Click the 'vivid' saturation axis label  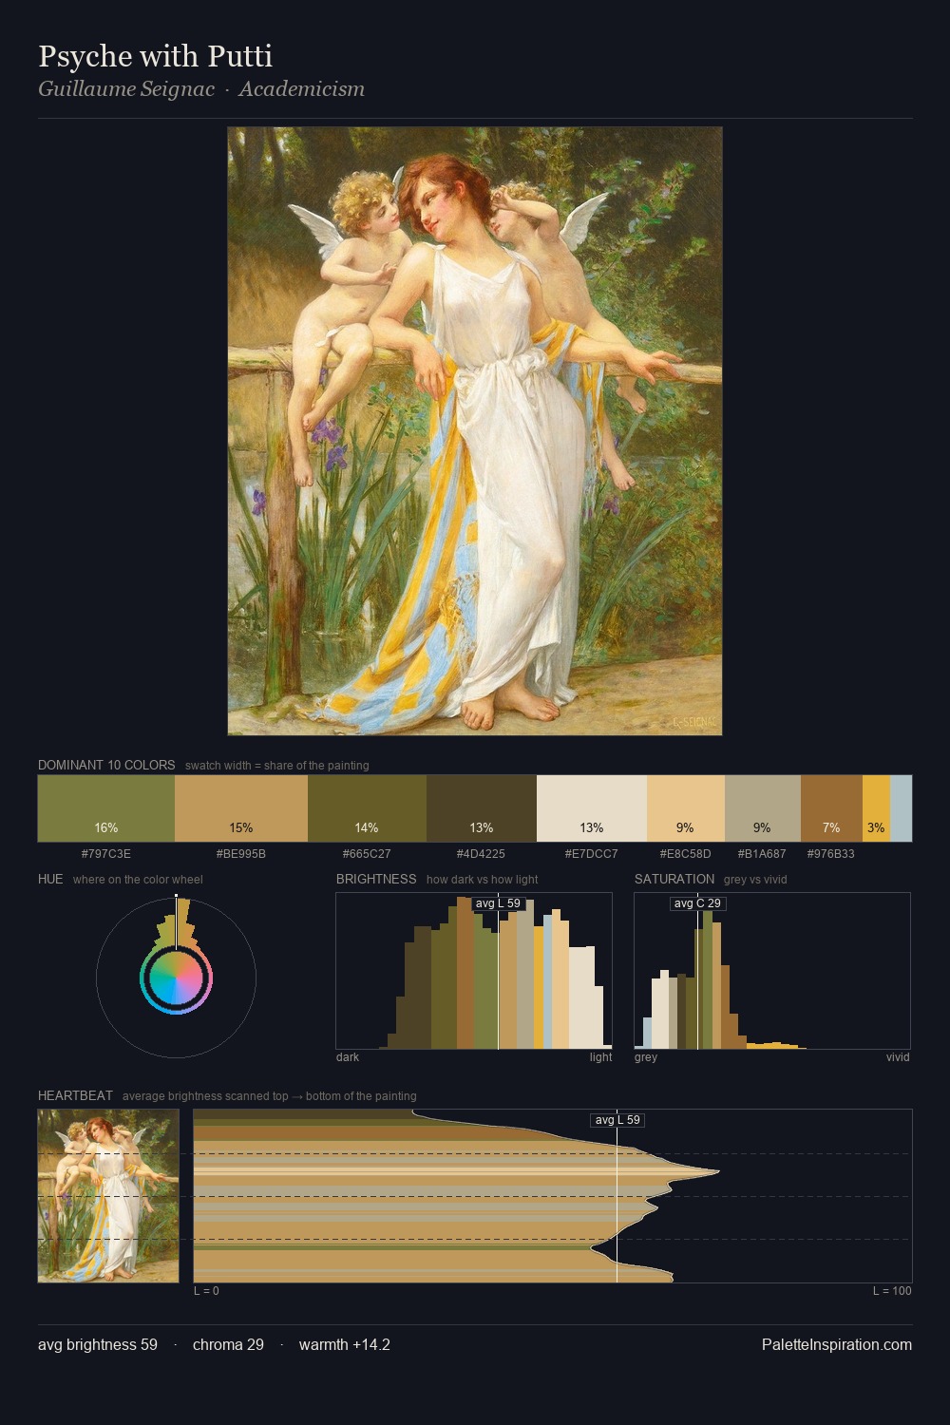(x=898, y=1056)
